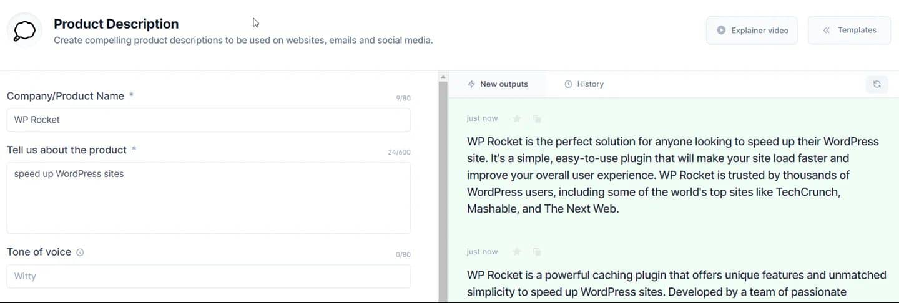The width and height of the screenshot is (899, 303).
Task: Click the Tone of voice info icon
Action: pos(80,252)
